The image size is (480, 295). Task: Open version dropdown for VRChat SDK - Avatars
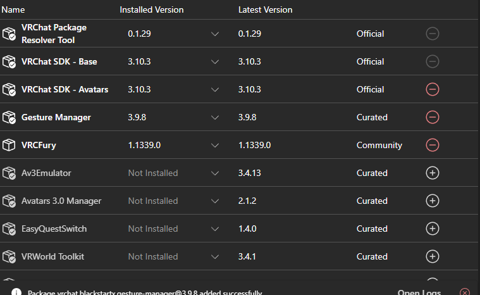pyautogui.click(x=215, y=90)
